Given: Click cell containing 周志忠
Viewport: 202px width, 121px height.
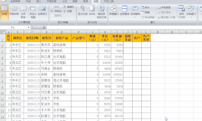Looking at the screenshot, I should [x=47, y=45].
